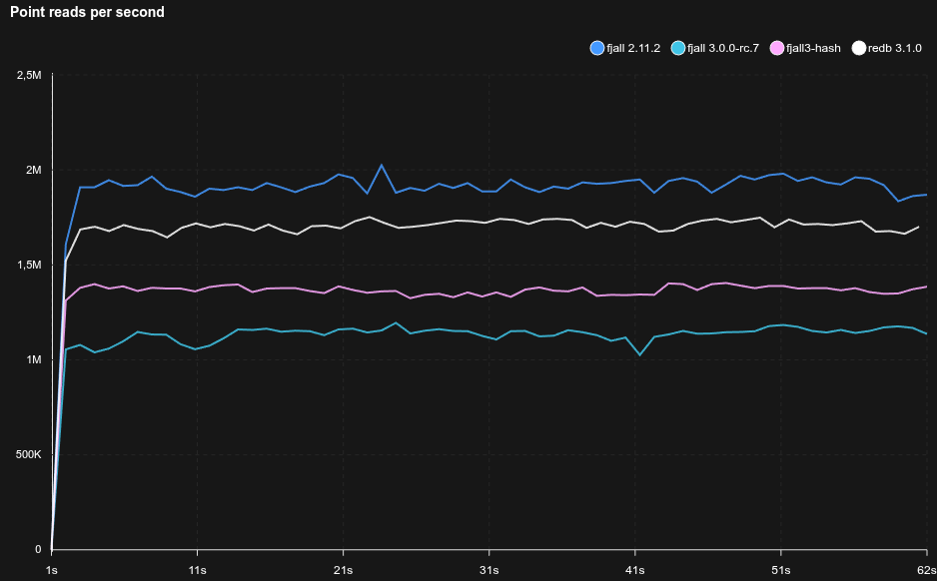The image size is (937, 581).
Task: Toggle the fjall 2.11.2 series label
Action: coord(633,48)
